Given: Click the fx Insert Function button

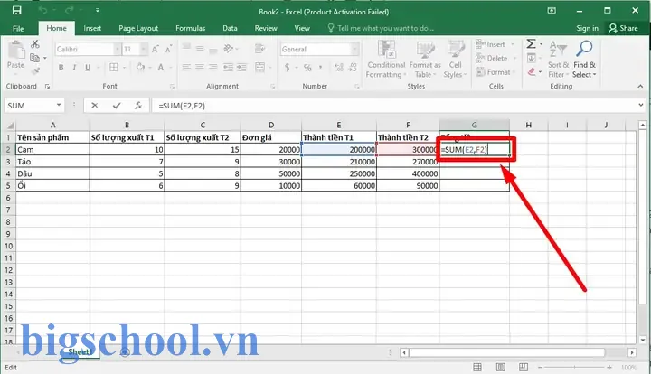Looking at the screenshot, I should pos(138,106).
